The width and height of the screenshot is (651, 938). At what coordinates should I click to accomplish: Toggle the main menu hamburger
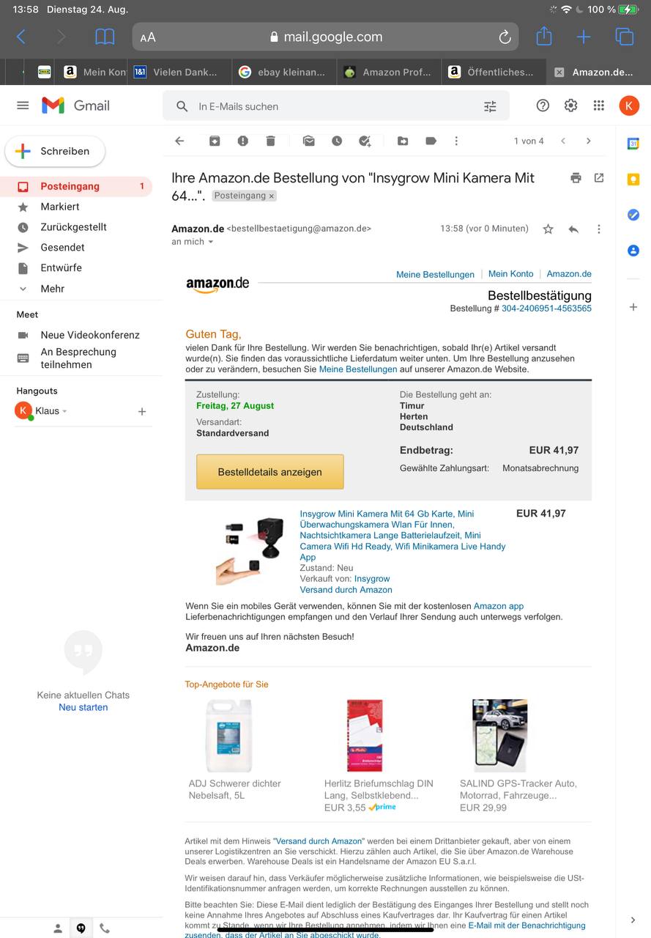click(x=23, y=106)
